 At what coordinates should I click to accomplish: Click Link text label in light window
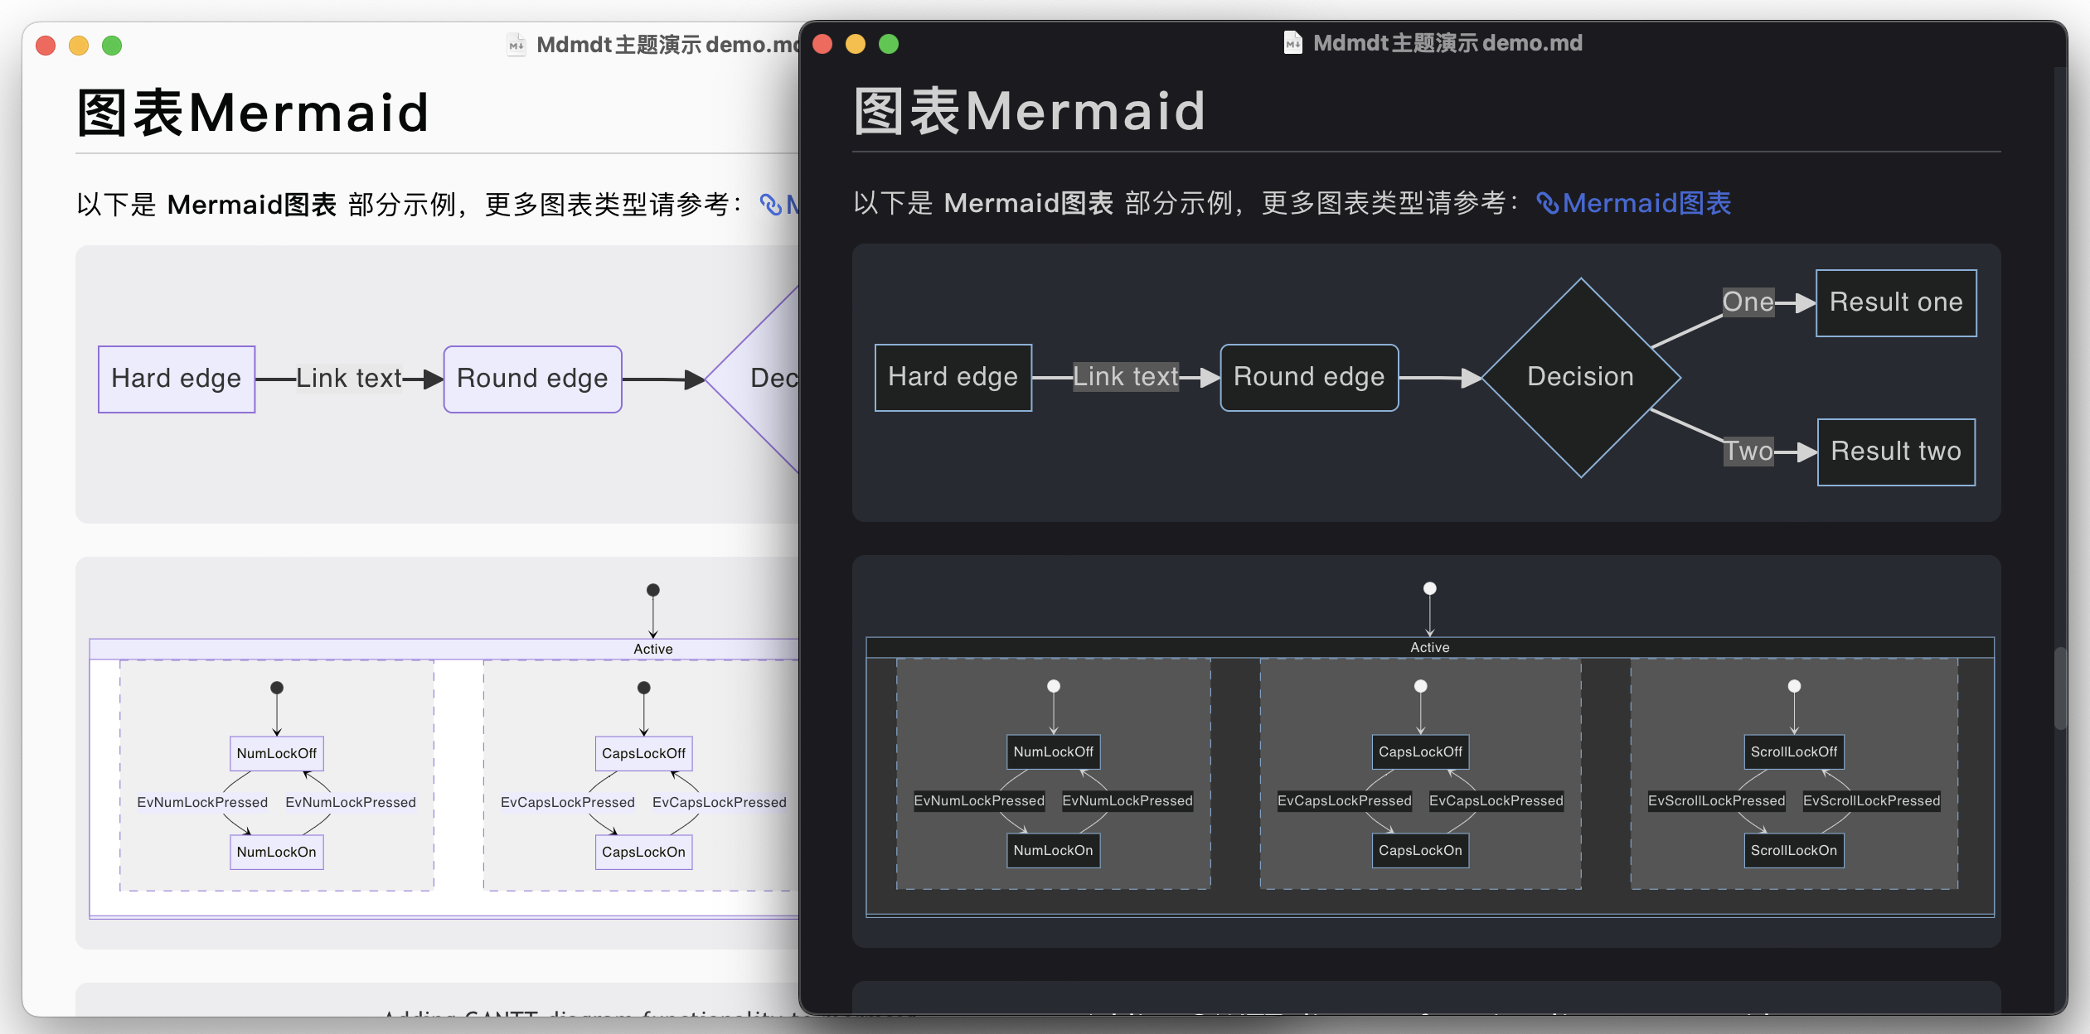click(348, 379)
